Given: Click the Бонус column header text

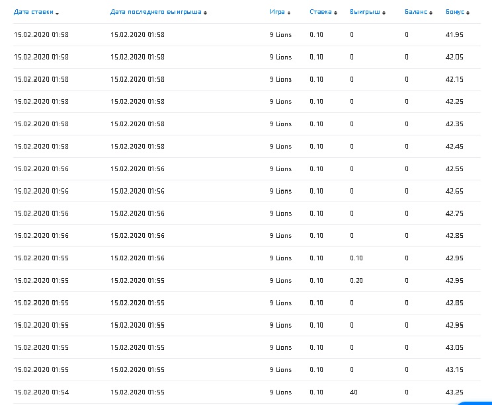Looking at the screenshot, I should [x=455, y=12].
